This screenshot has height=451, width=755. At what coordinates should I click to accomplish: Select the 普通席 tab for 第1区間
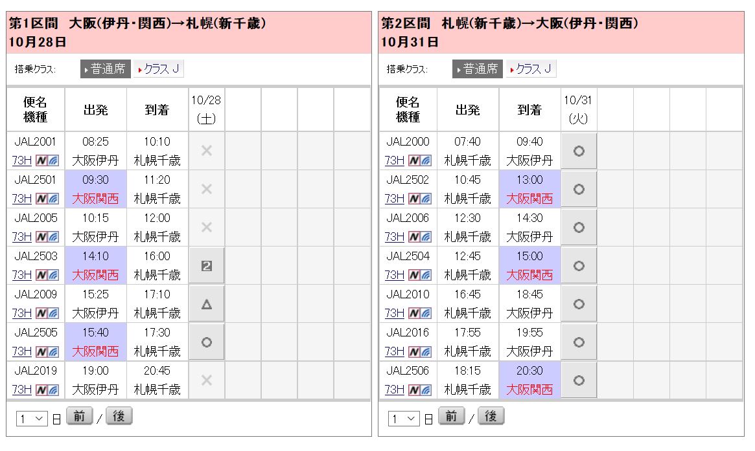click(x=106, y=69)
